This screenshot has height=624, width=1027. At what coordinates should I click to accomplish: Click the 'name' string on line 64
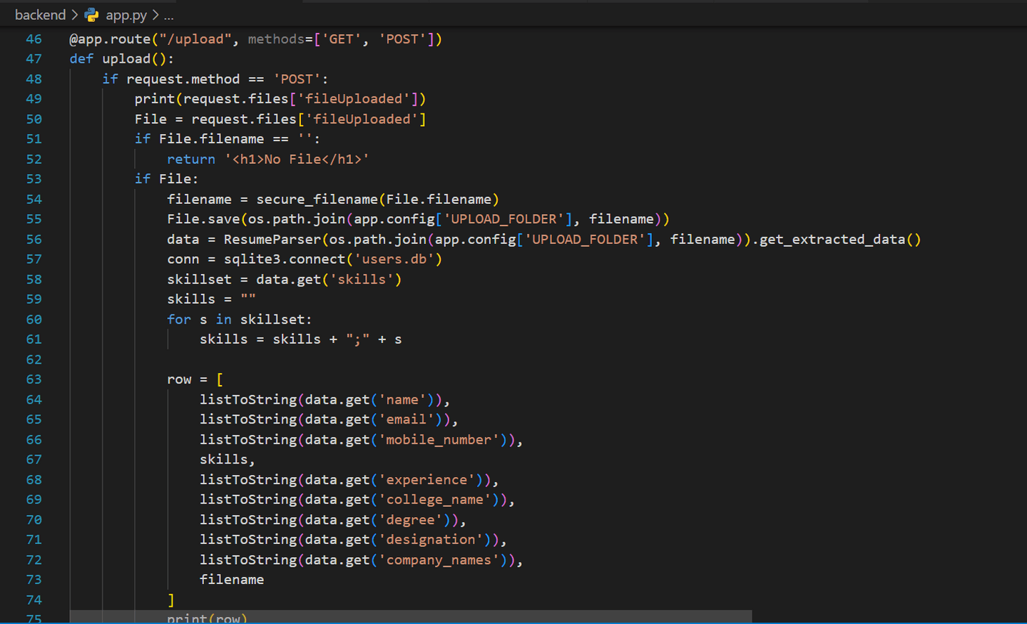pos(402,399)
